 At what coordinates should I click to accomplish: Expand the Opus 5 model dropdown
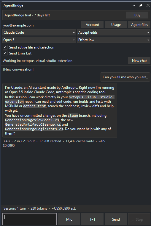[39, 40]
